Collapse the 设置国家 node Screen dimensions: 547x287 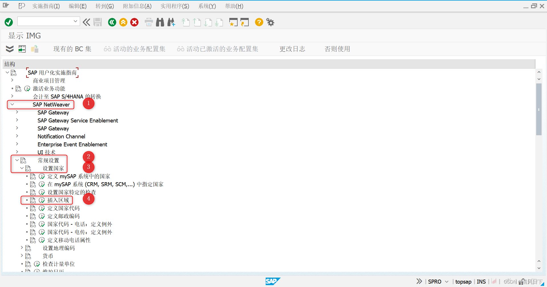pyautogui.click(x=22, y=168)
